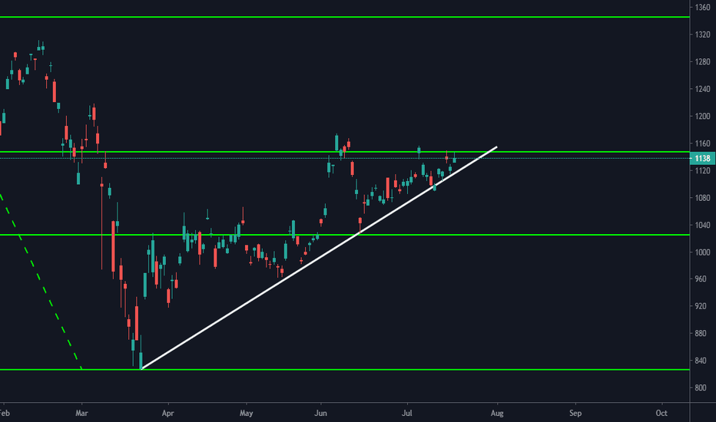
Task: Click the current price label 1138
Action: 702,158
